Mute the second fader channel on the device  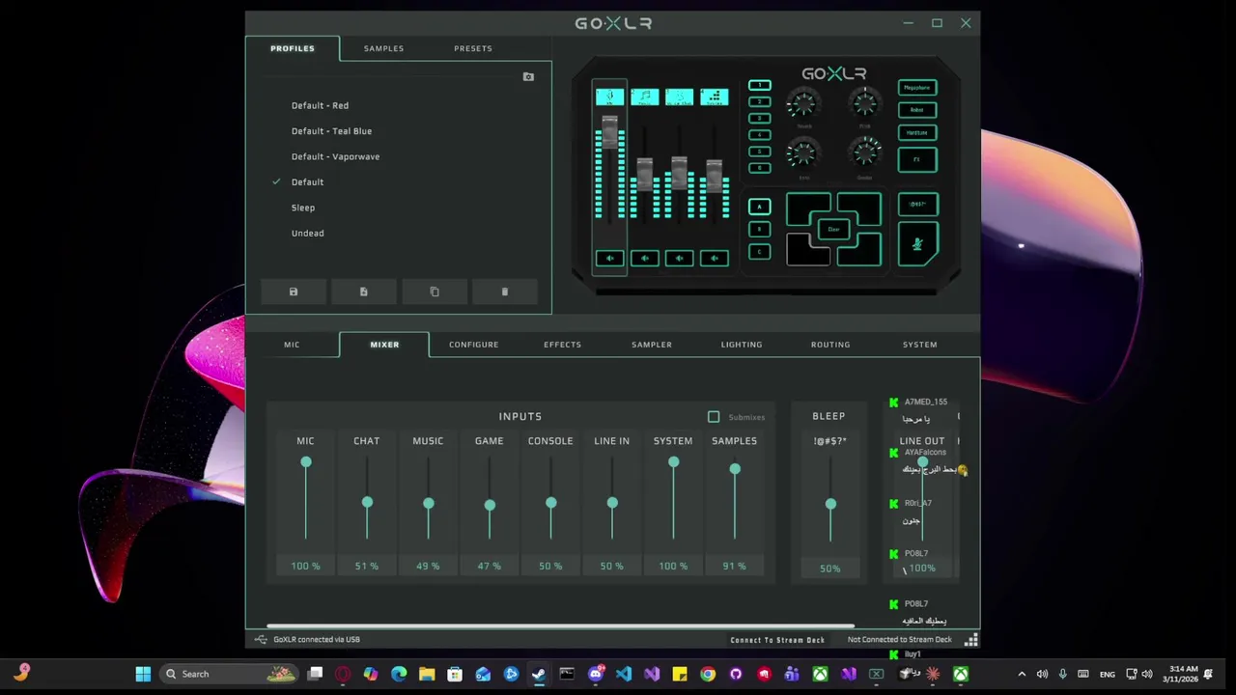pos(644,258)
